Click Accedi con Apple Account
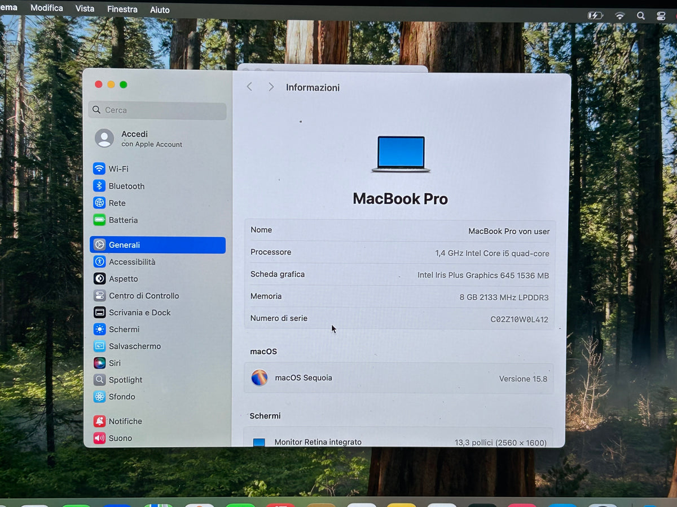The height and width of the screenshot is (507, 677). click(152, 139)
